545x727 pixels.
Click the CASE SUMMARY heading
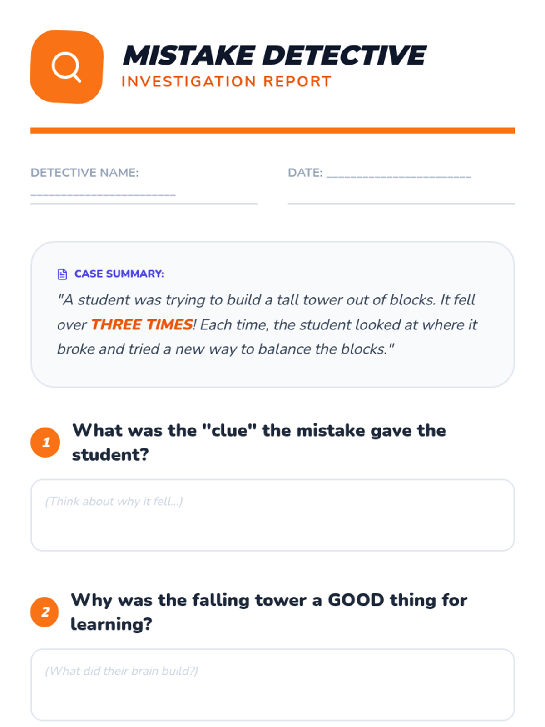click(x=119, y=274)
